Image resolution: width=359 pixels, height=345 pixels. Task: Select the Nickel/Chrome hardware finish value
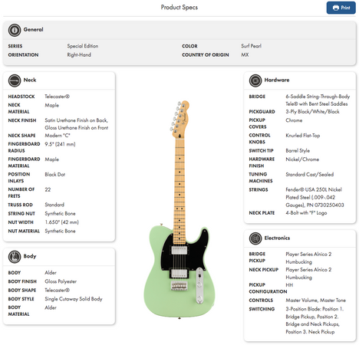[x=302, y=159]
